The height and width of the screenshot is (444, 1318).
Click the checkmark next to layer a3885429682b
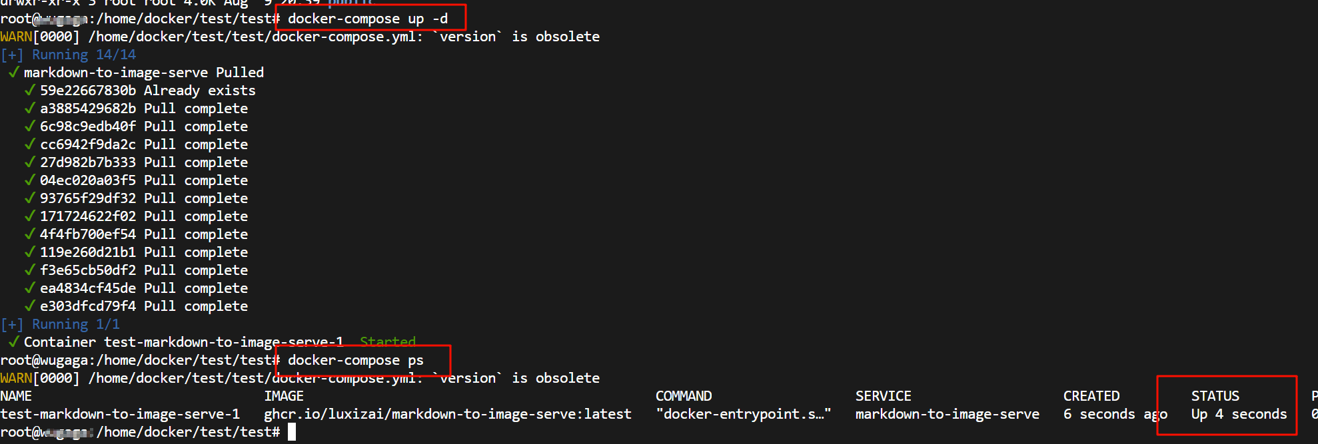[x=29, y=108]
